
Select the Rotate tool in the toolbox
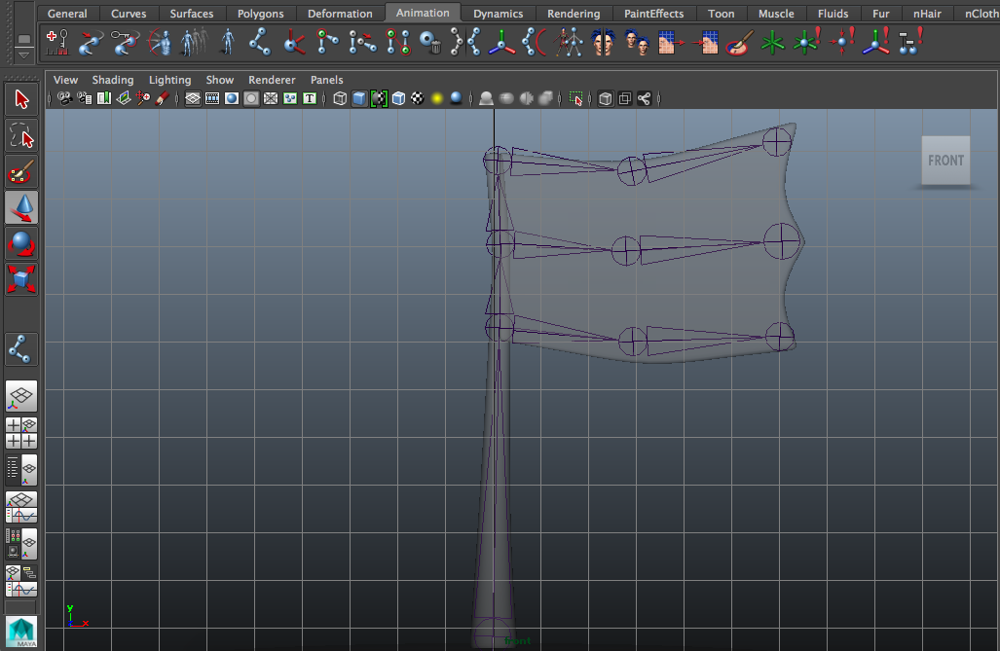[x=21, y=243]
